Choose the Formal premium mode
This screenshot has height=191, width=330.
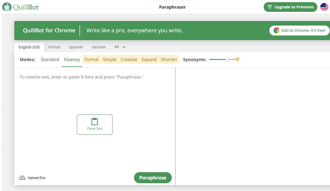coord(91,59)
